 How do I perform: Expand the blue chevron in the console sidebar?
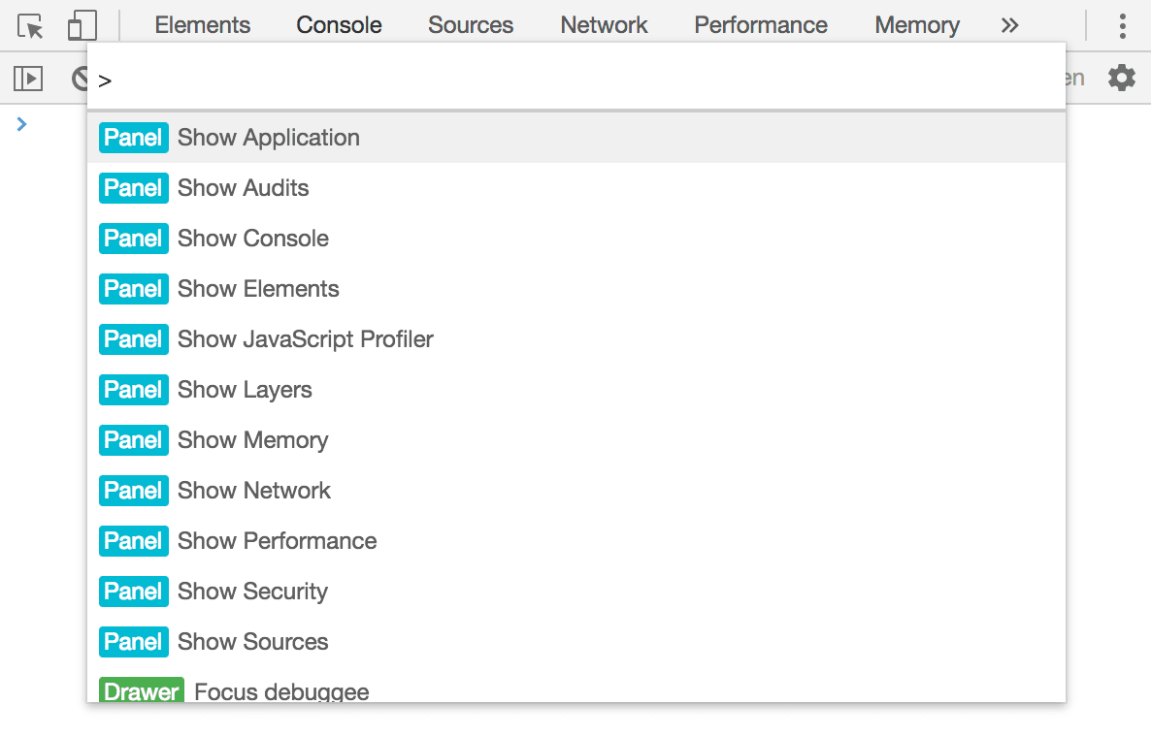coord(21,124)
